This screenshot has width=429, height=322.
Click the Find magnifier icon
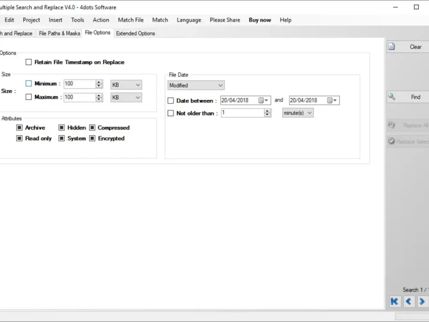pos(391,97)
